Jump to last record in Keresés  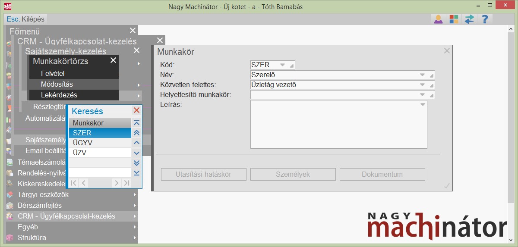(x=137, y=172)
